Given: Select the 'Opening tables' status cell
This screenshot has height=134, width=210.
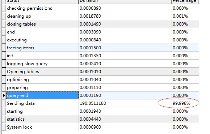Looking at the screenshot, I should point(42,72).
